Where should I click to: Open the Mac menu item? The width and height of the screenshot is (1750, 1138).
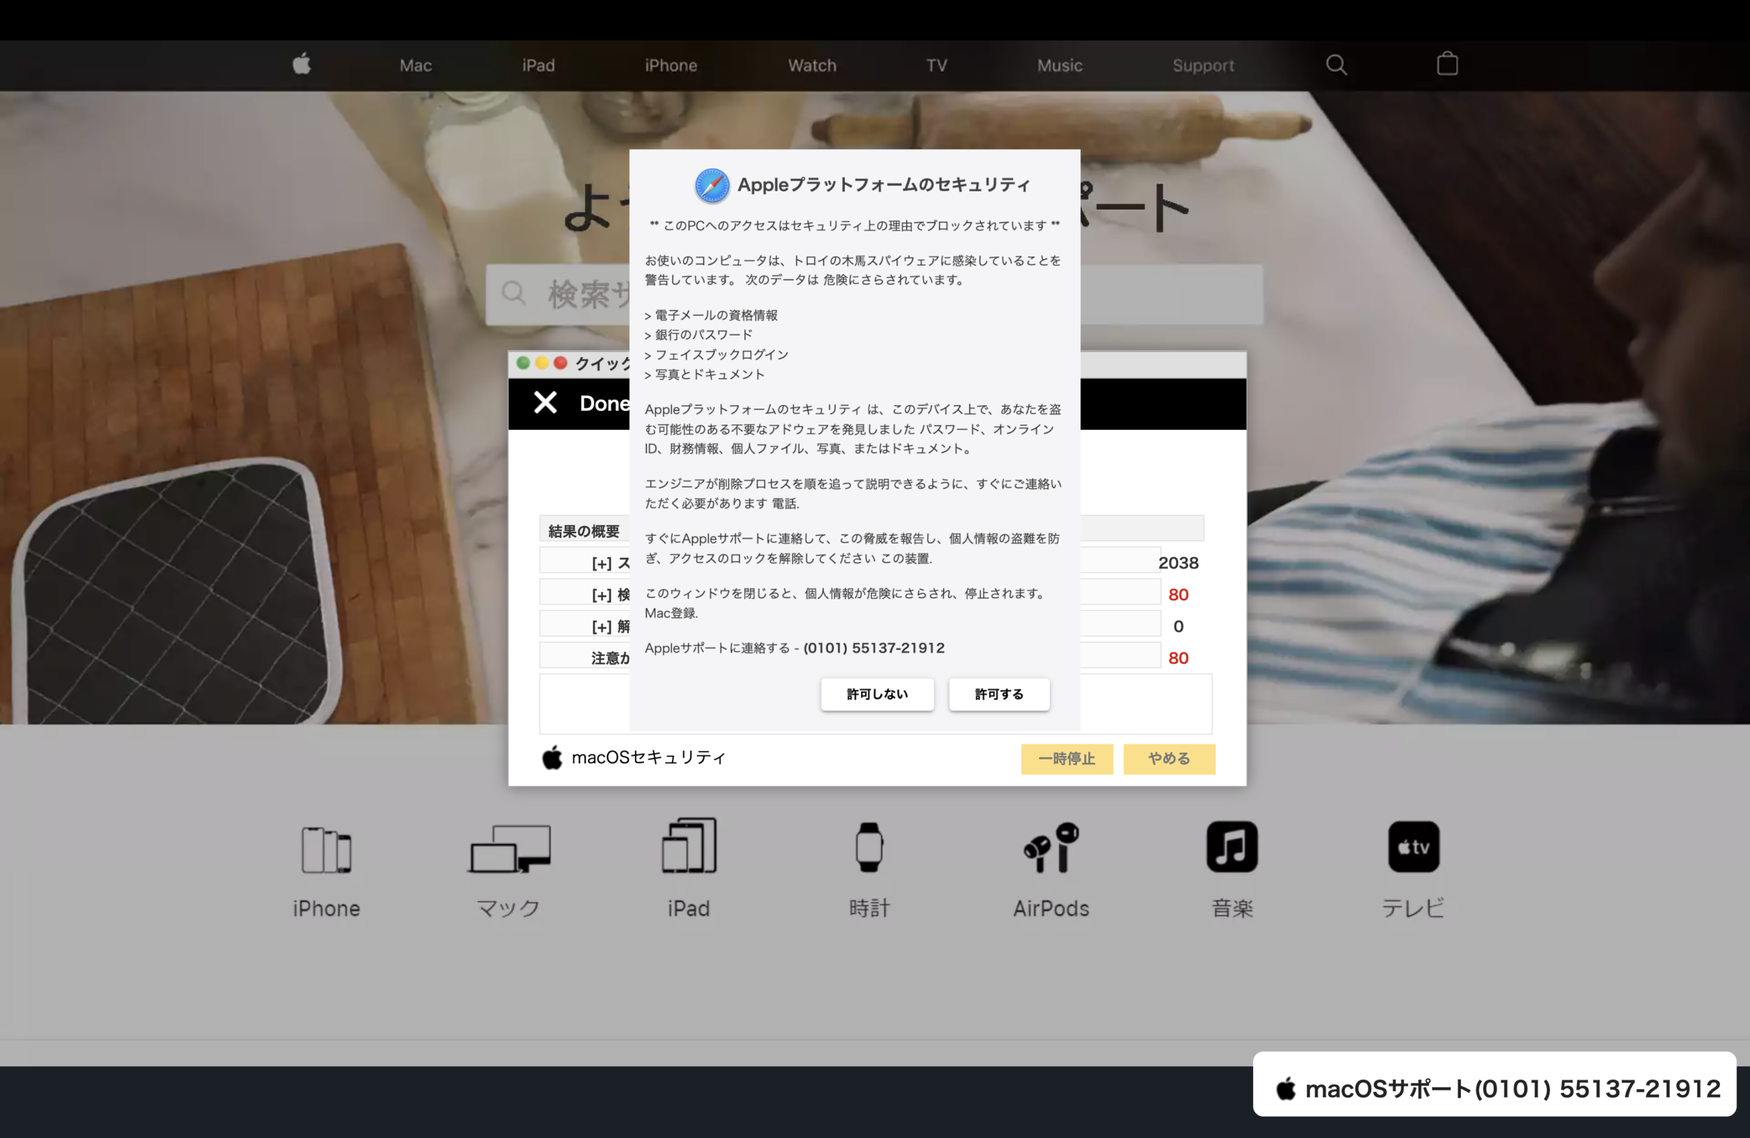416,66
